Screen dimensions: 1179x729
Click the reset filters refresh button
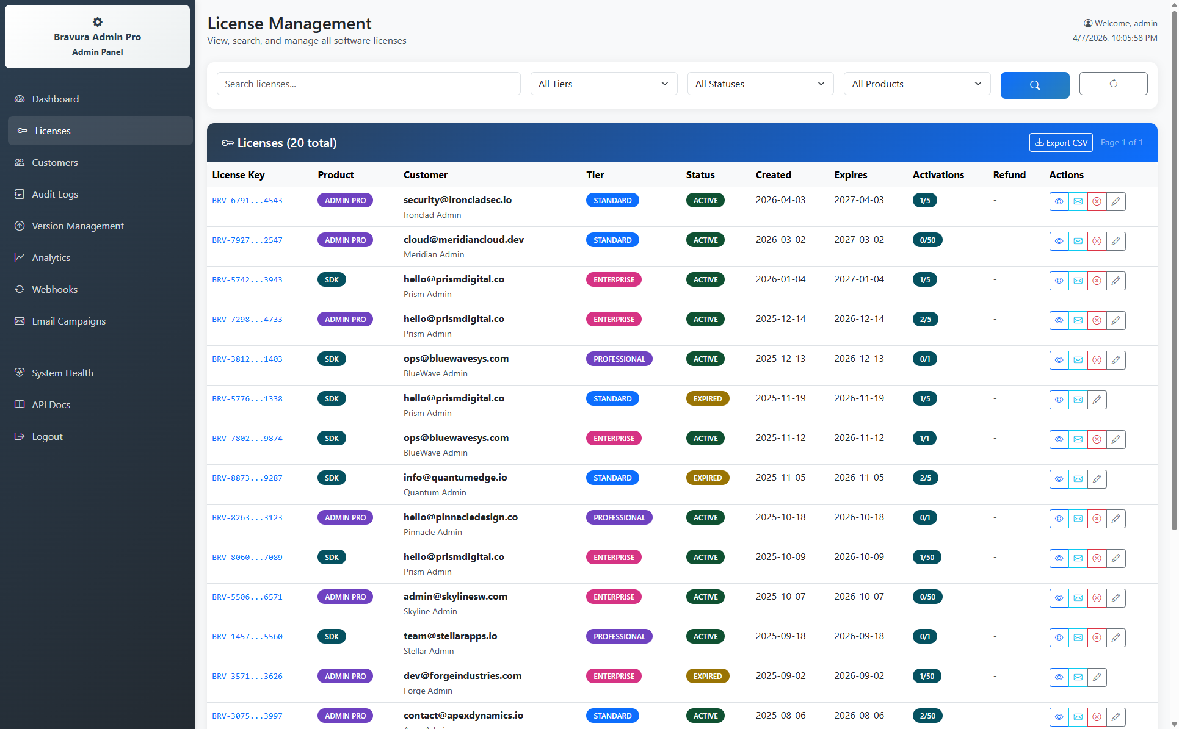coord(1113,84)
